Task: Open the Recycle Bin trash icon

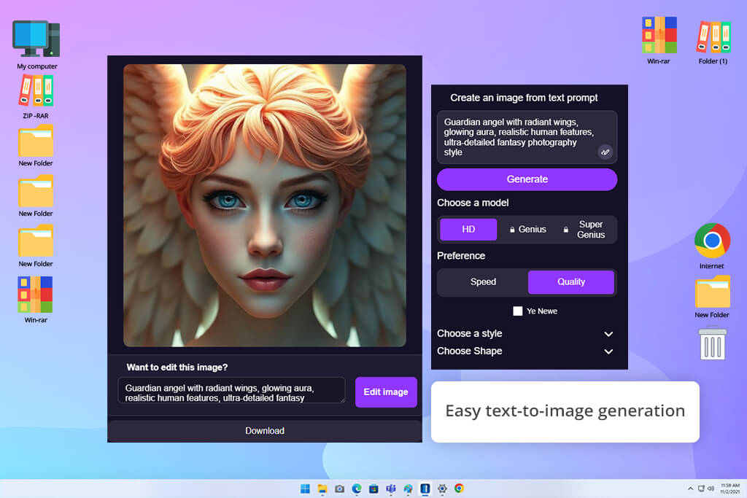Action: (x=712, y=343)
